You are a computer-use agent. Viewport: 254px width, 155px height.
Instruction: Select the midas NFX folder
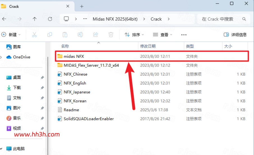[152, 56]
